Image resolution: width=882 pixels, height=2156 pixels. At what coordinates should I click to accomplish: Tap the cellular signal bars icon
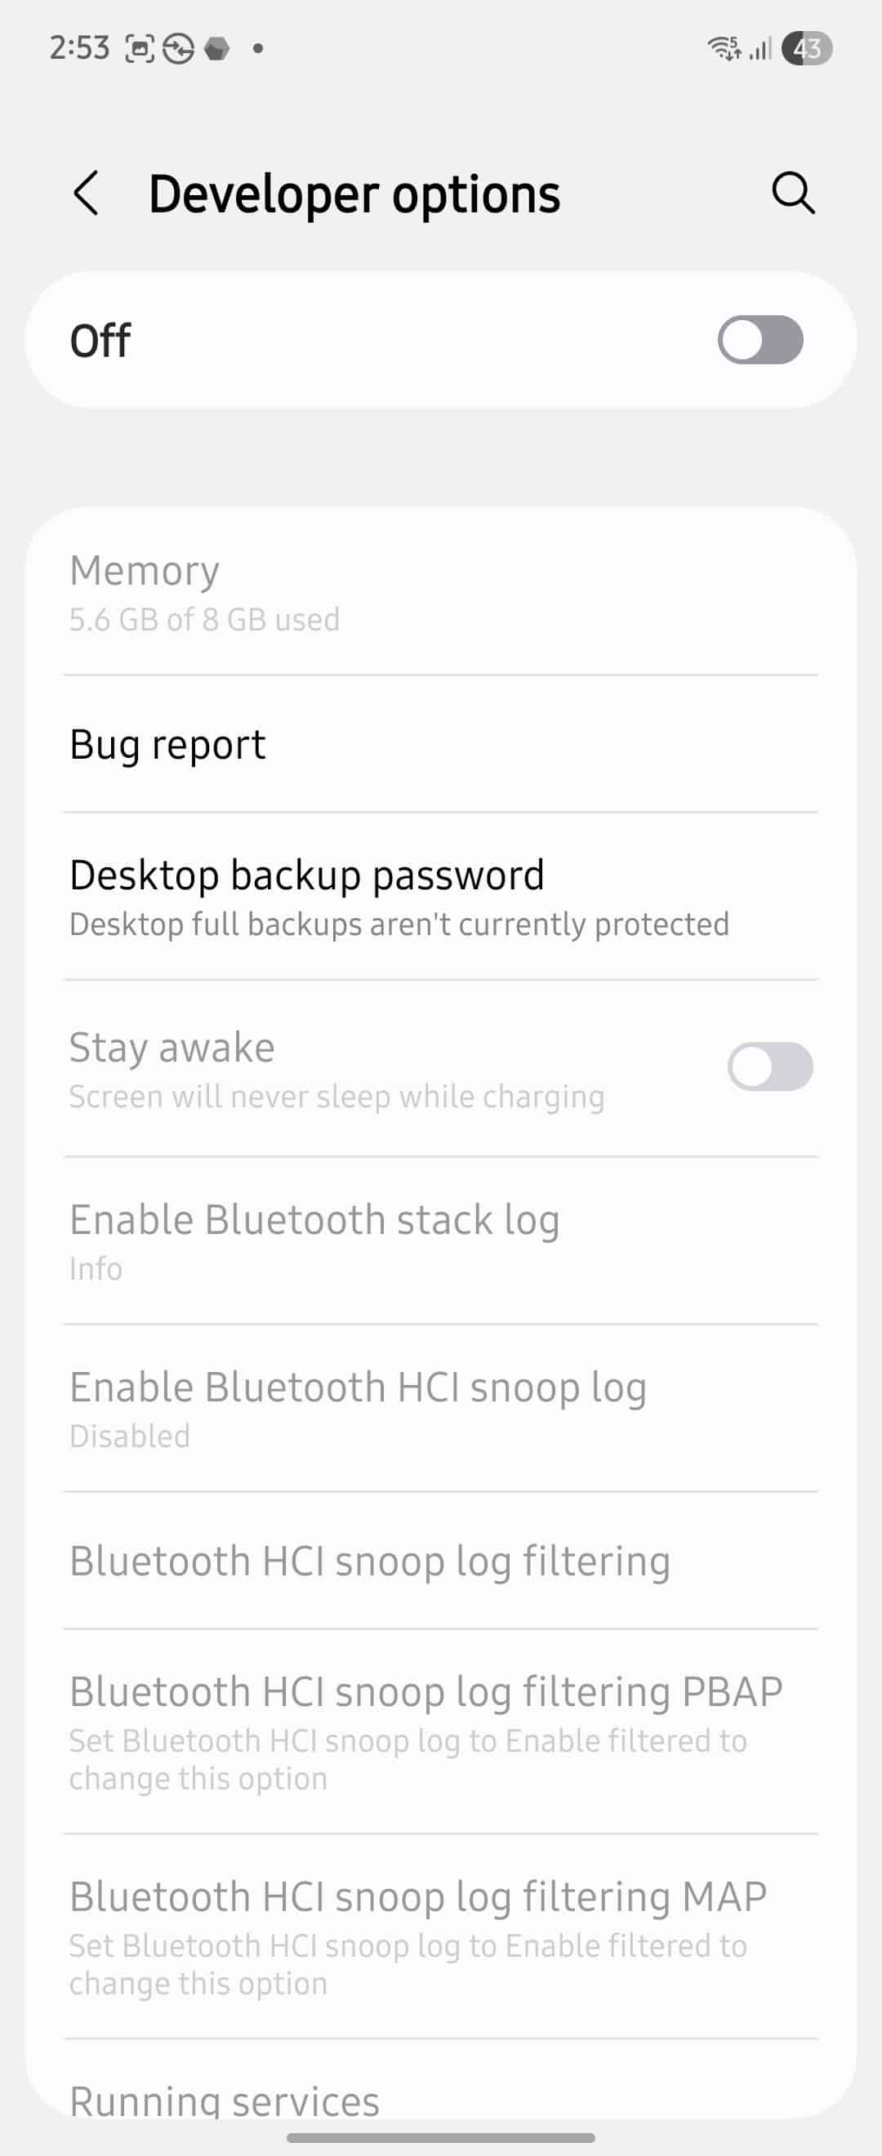(759, 49)
